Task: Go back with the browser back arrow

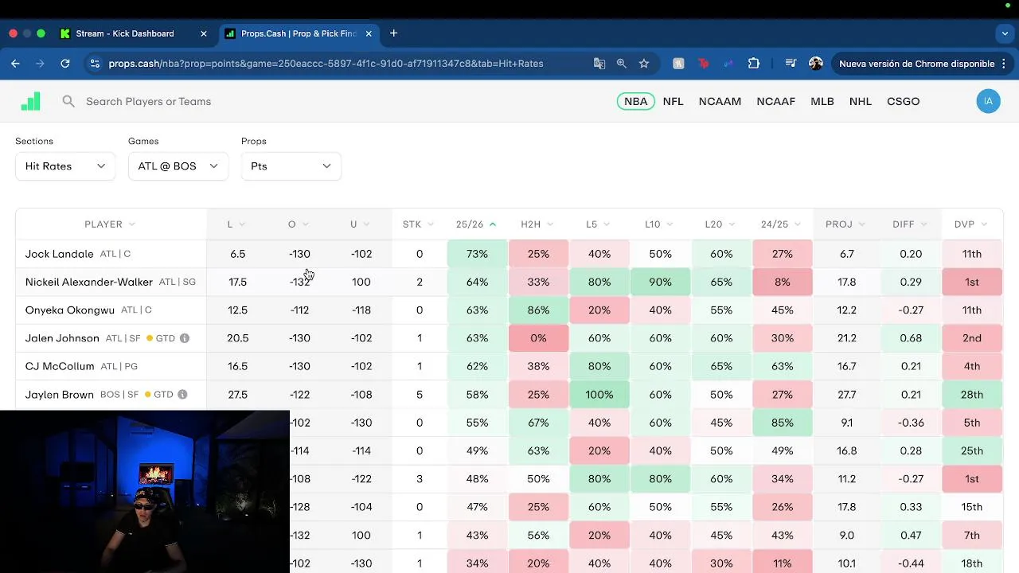Action: (15, 64)
